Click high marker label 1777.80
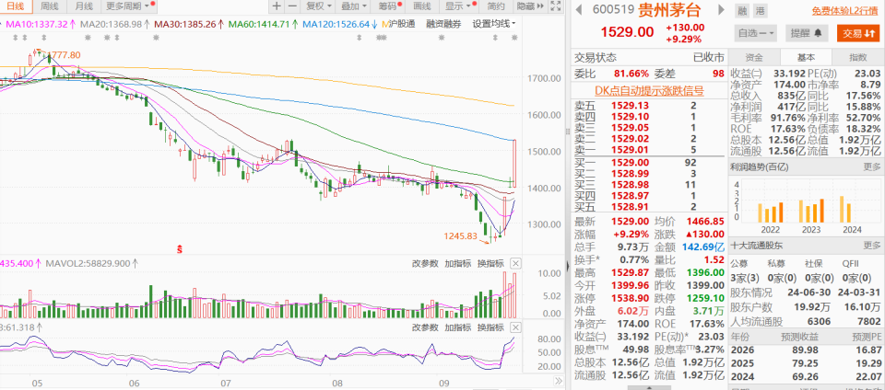885x390 pixels. [65, 54]
